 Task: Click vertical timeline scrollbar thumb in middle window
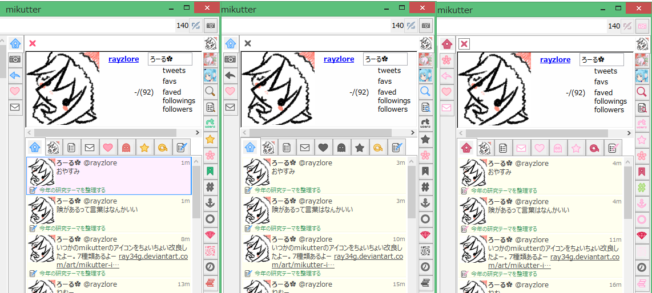(412, 192)
